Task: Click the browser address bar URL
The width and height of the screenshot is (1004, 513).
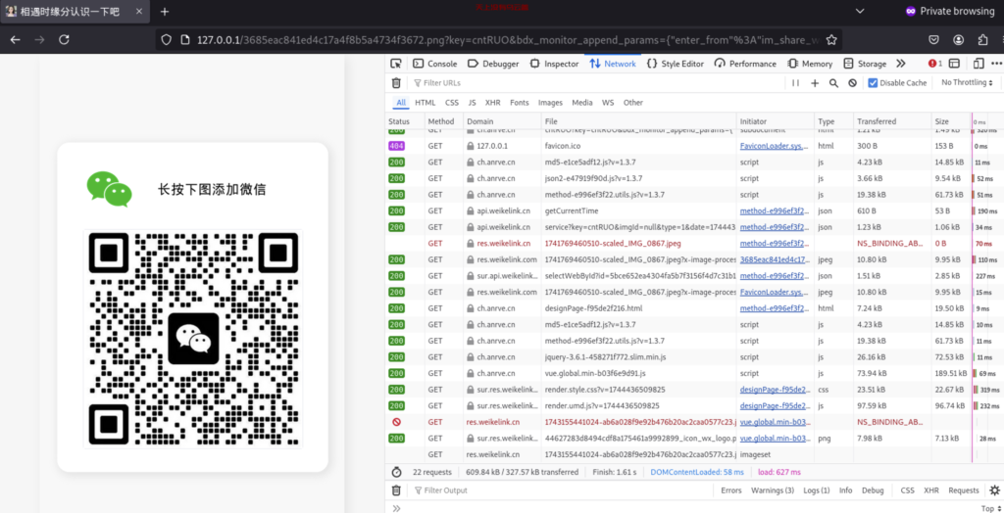Action: (x=506, y=40)
